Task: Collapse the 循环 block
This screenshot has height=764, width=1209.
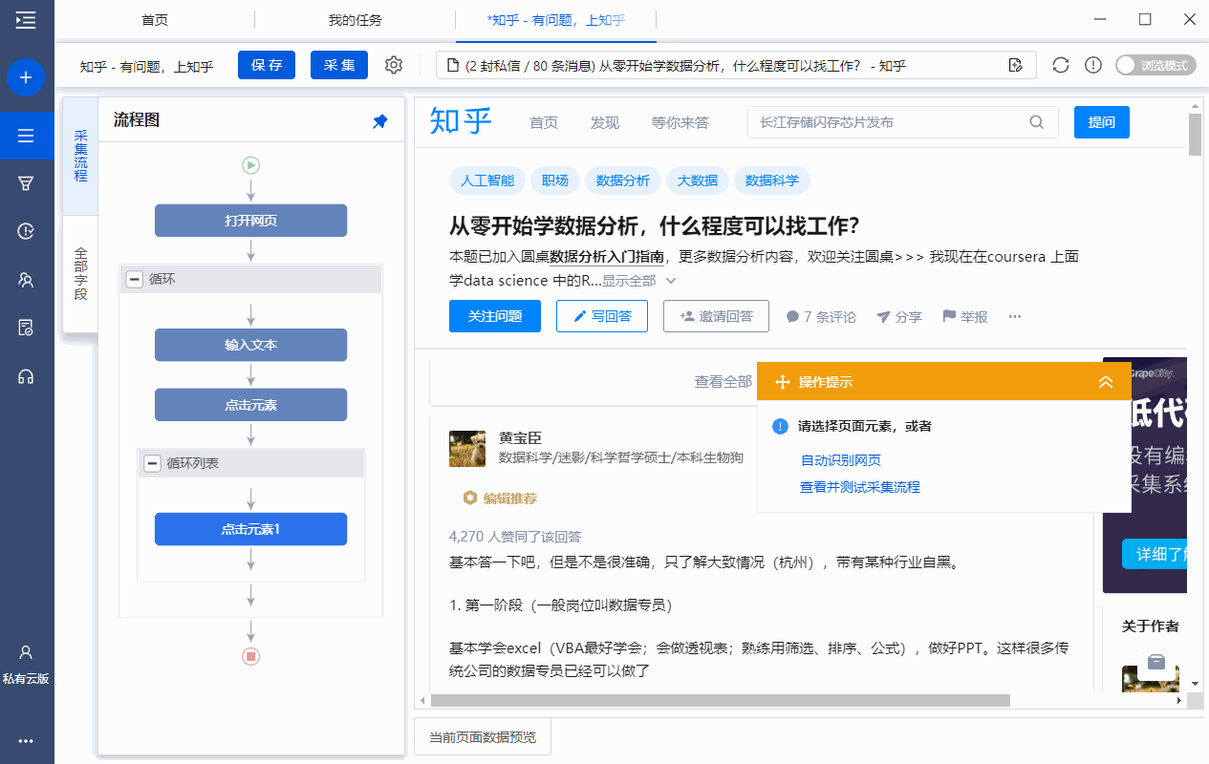Action: pos(134,280)
